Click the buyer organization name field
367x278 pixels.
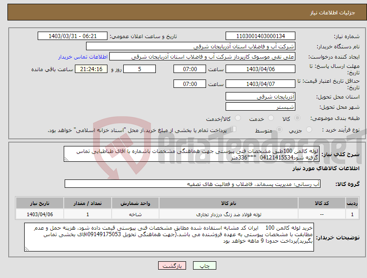coord(191,46)
